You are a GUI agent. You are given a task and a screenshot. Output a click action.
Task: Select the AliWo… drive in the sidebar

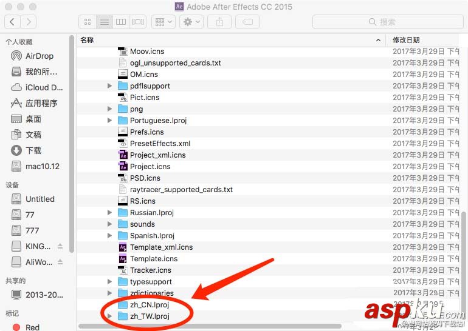click(32, 262)
